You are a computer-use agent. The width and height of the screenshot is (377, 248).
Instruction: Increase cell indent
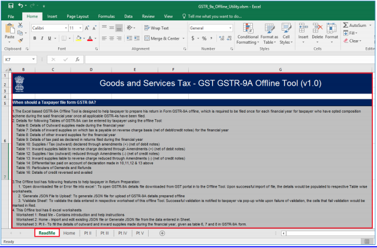137,38
